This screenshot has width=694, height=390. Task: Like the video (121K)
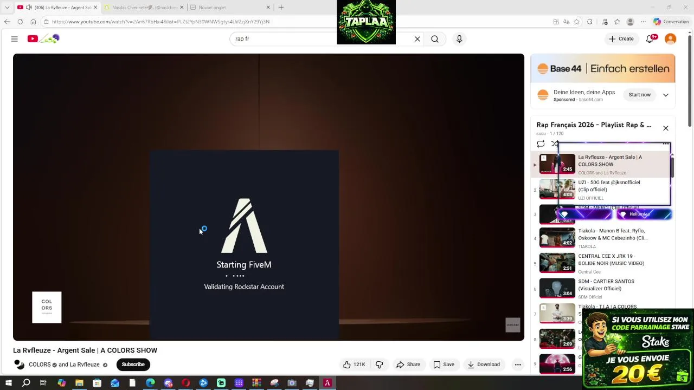[354, 365]
